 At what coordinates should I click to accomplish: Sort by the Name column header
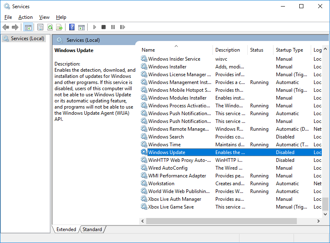point(176,50)
